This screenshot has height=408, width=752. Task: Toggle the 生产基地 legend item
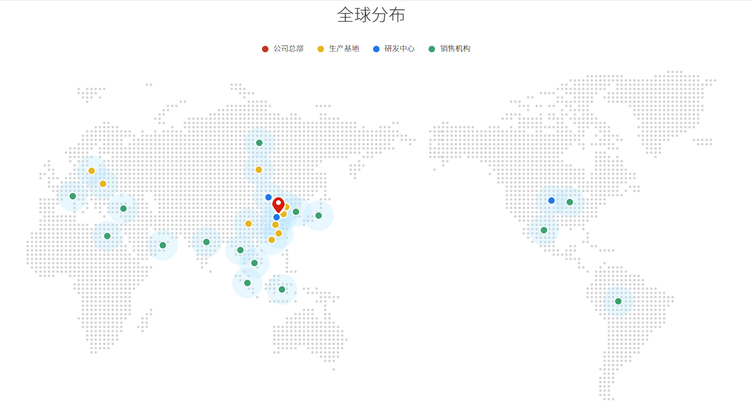point(339,49)
